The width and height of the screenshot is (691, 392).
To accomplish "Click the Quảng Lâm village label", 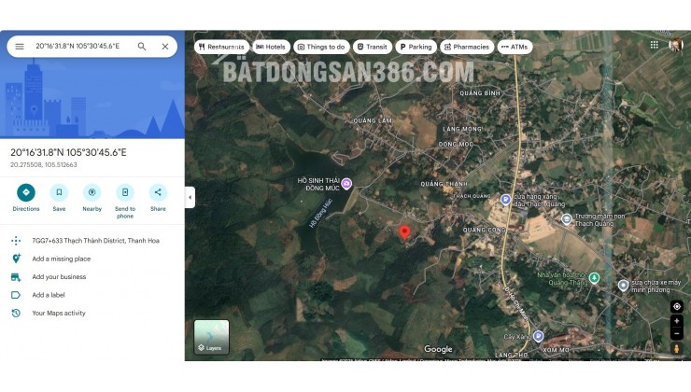I will [373, 120].
